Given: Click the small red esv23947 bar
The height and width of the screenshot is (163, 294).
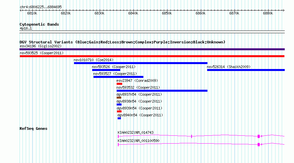Looking at the screenshot, I should pos(119,84).
